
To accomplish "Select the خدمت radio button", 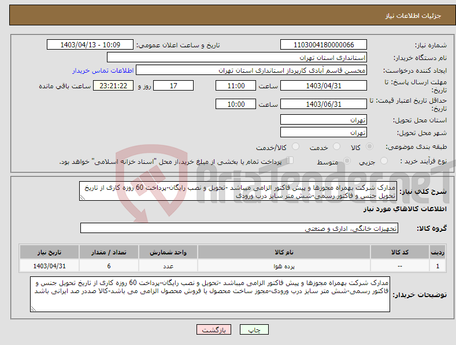I will click(336, 147).
